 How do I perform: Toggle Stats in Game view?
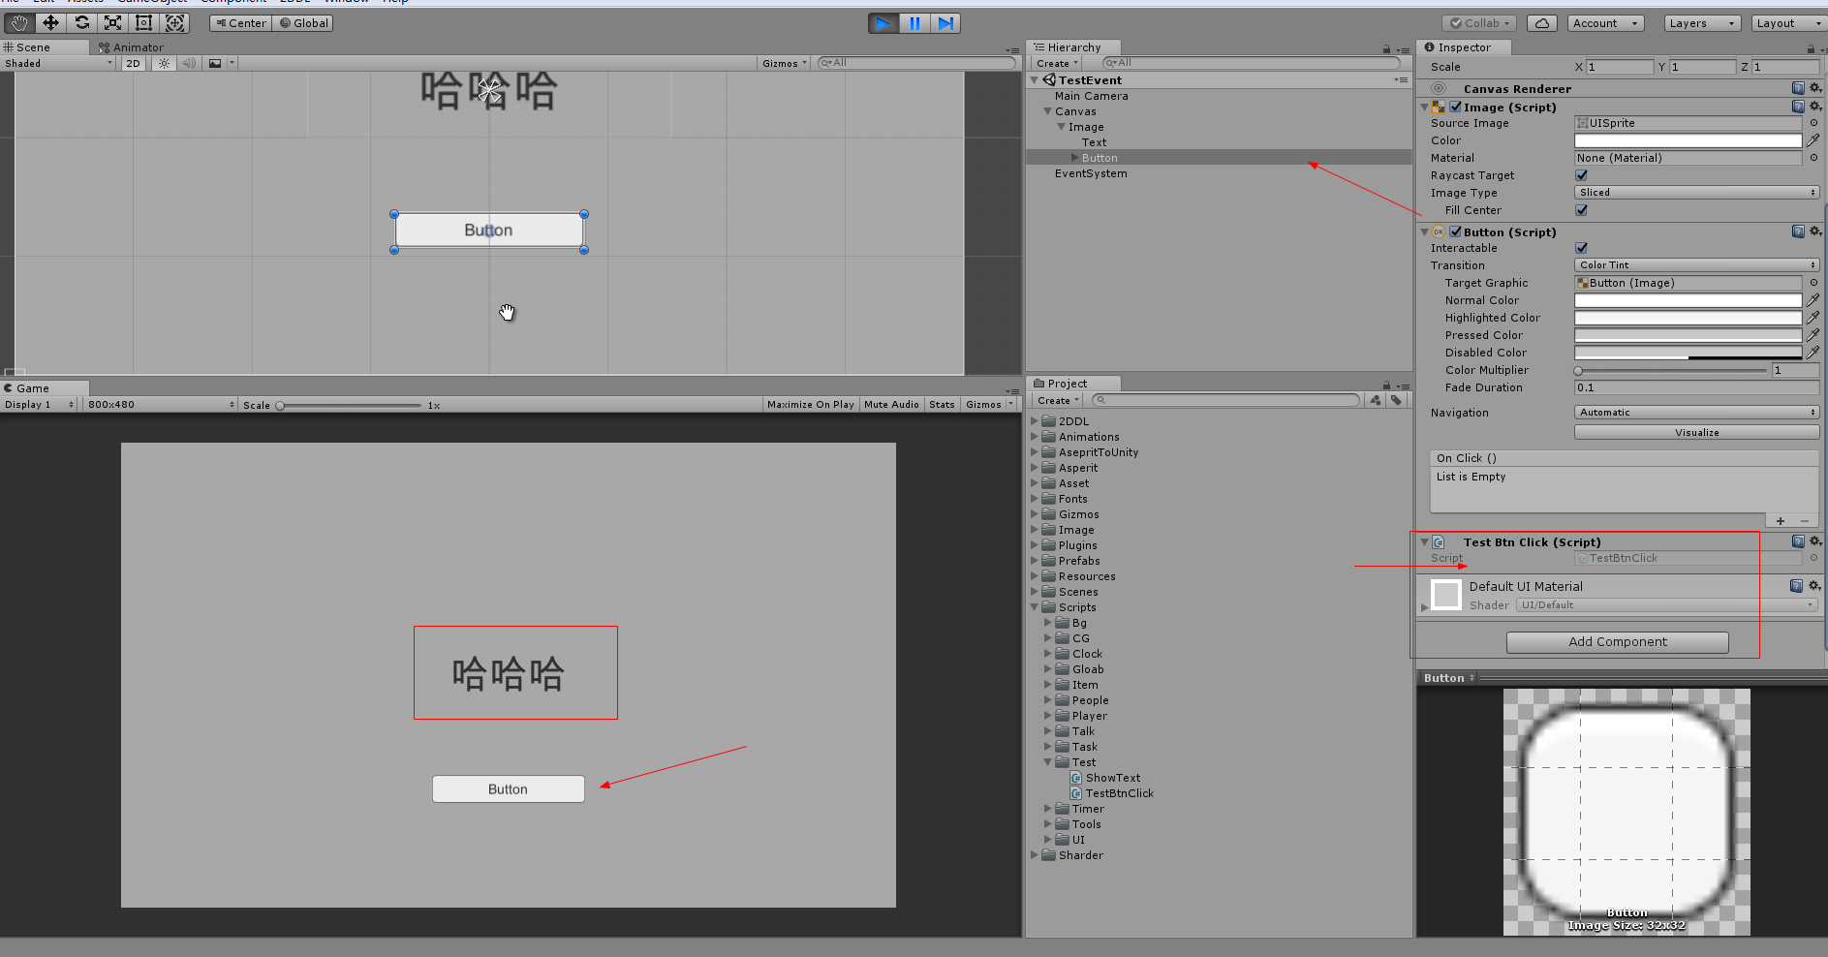click(942, 405)
